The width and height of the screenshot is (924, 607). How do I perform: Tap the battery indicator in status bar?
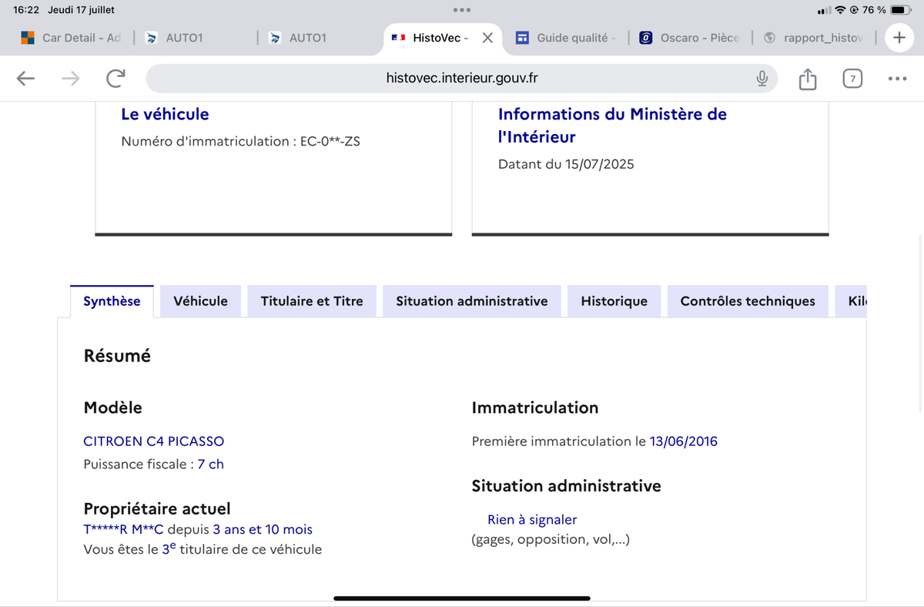[900, 10]
